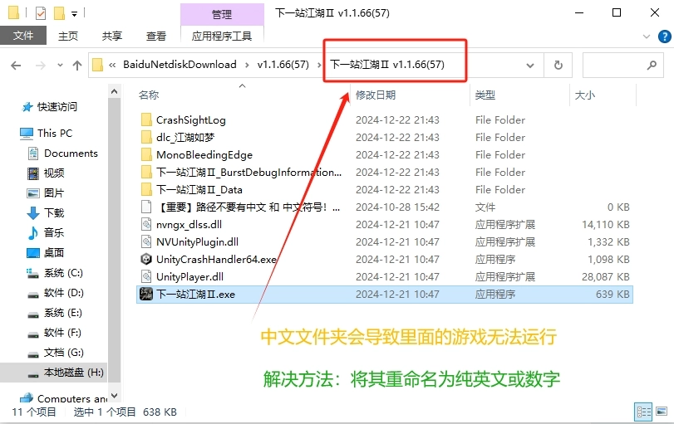Select UnityCrashHandler64.exe file
The image size is (674, 424).
[215, 259]
